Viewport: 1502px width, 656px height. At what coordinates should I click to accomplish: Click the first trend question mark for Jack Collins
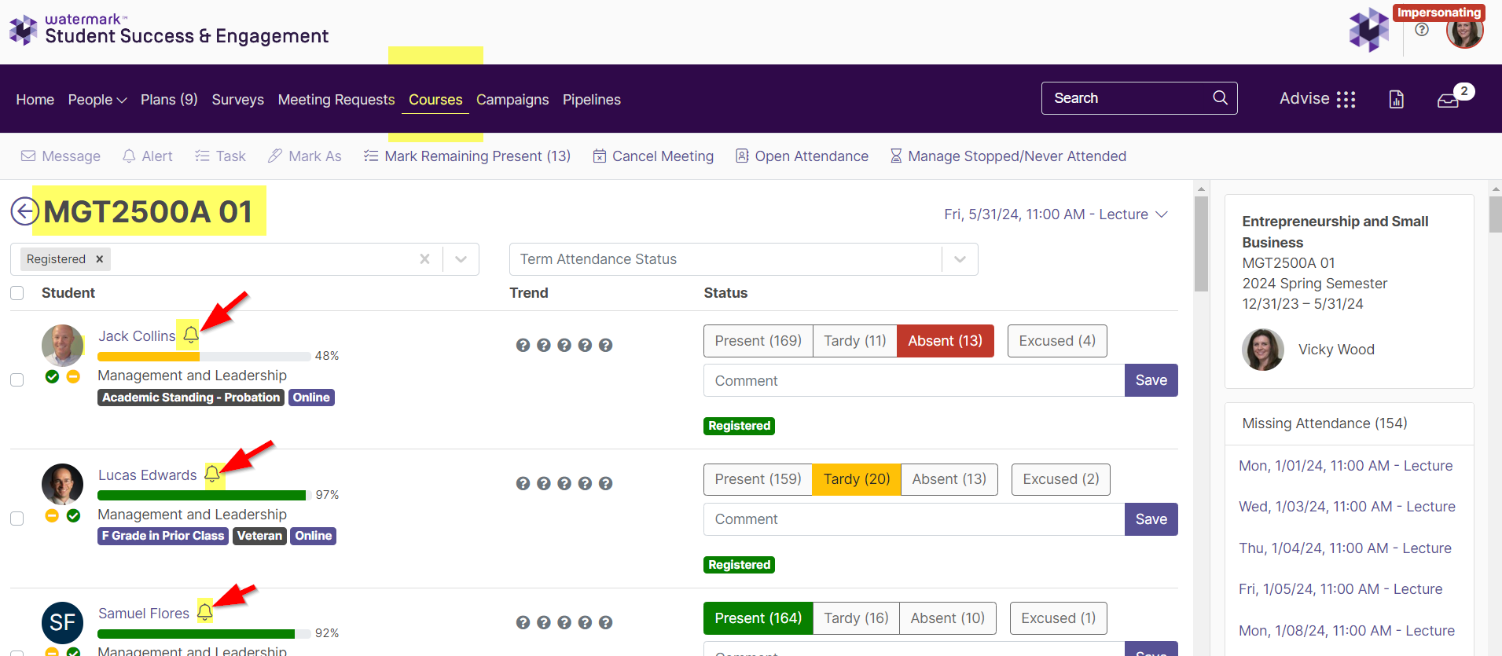pos(523,345)
